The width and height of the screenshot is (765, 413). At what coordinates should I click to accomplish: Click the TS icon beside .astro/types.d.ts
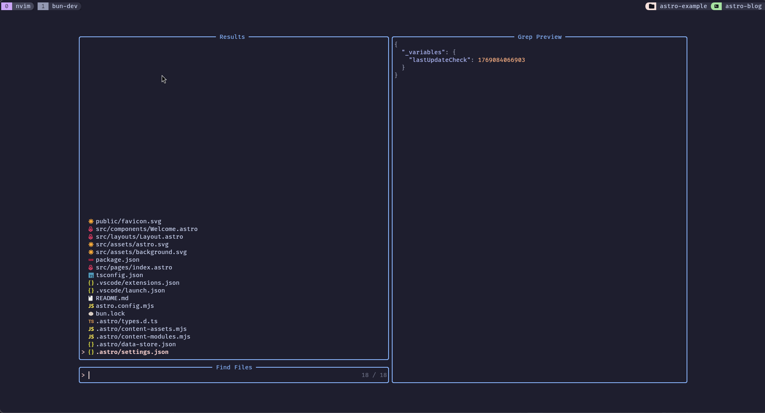(91, 321)
